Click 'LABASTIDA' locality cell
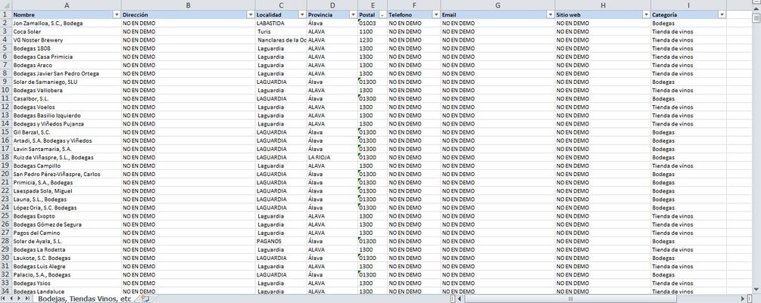 pos(281,23)
